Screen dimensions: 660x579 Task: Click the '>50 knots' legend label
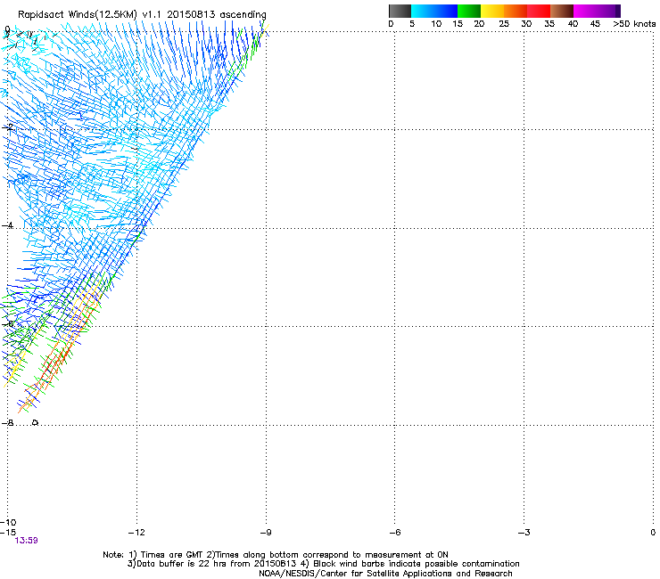tap(634, 24)
